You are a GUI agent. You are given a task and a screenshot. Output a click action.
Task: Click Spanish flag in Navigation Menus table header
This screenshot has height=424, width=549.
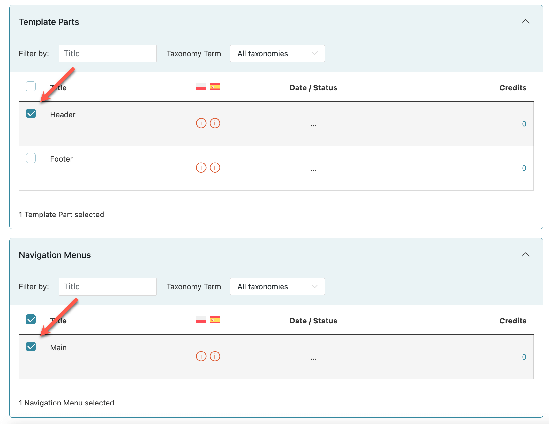[x=215, y=320]
